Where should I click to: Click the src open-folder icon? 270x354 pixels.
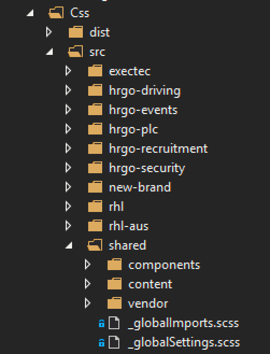(x=75, y=51)
